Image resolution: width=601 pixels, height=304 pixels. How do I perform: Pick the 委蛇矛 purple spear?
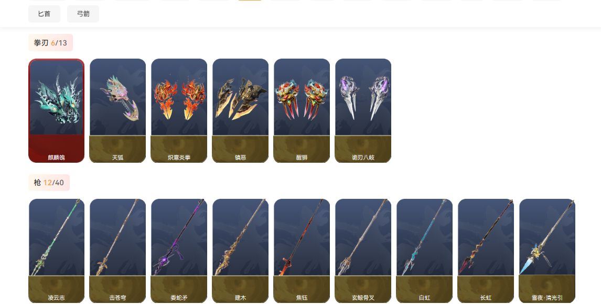coord(179,251)
